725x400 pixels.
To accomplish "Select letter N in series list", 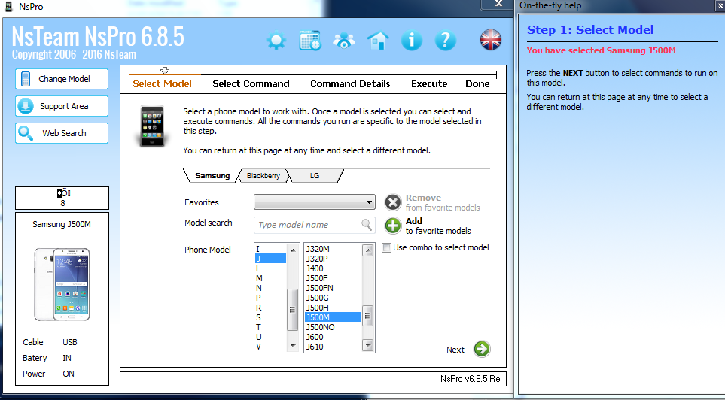I will pos(270,288).
